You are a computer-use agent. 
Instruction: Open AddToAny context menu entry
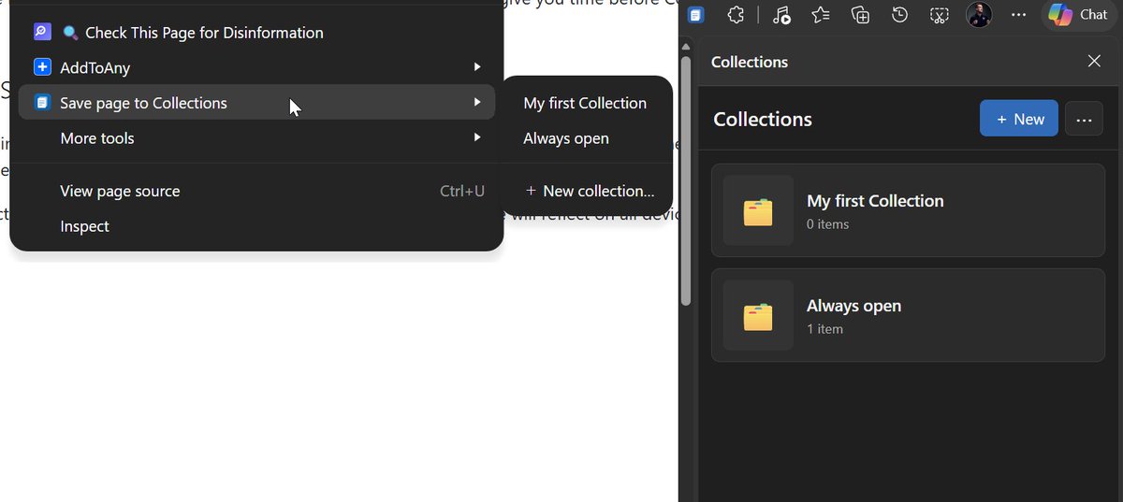pyautogui.click(x=256, y=68)
